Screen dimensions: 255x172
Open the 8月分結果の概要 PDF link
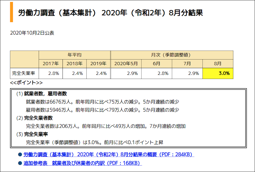[109, 155]
